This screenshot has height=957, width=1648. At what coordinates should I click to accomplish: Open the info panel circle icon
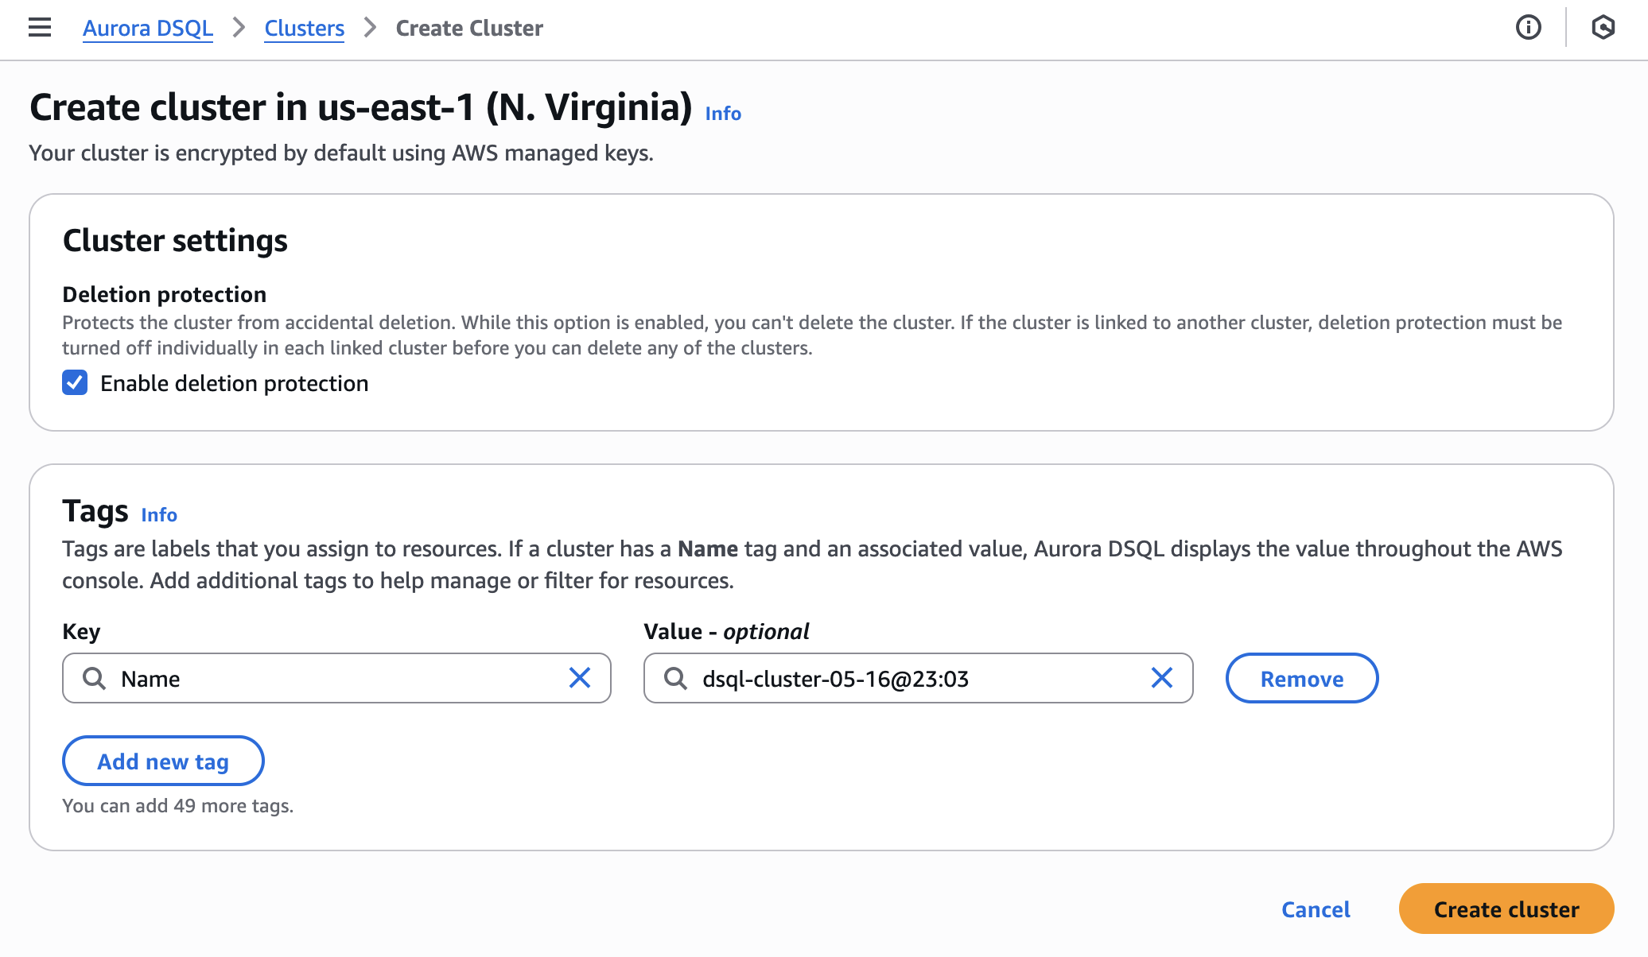(x=1528, y=28)
